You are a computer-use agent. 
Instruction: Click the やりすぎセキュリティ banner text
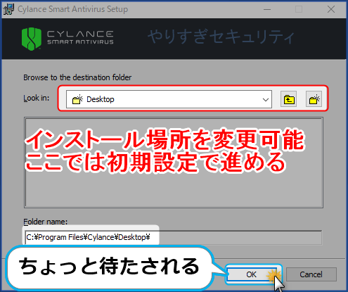pos(221,37)
